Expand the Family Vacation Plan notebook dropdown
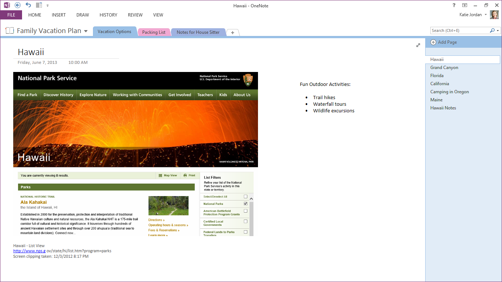Screen dimensions: 502x282 [86, 31]
